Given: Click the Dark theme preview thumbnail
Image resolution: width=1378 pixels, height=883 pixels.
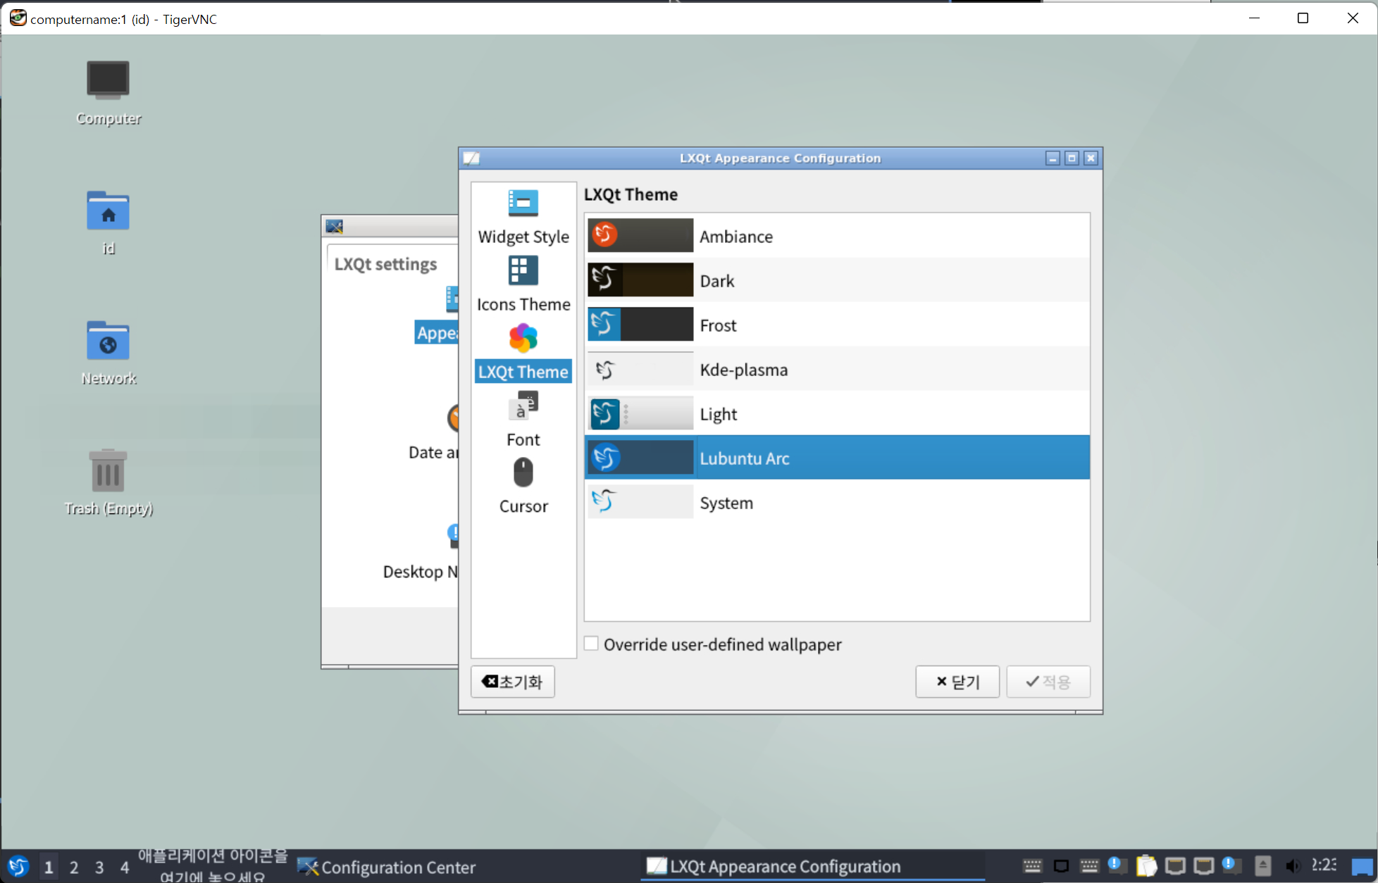Looking at the screenshot, I should (x=640, y=280).
